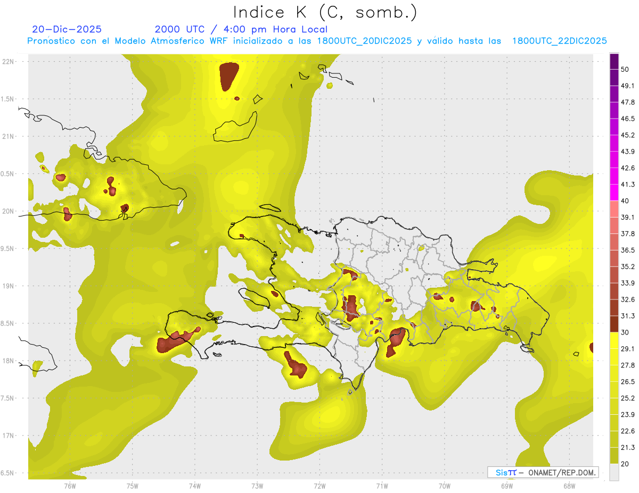Click the "25.2" color scale label
Image resolution: width=639 pixels, height=493 pixels.
tap(628, 398)
